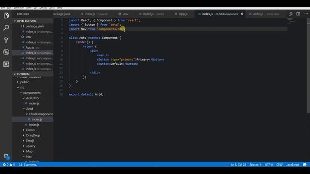The width and height of the screenshot is (310, 174).
Task: Open the Manage settings gear
Action: pyautogui.click(x=6, y=156)
